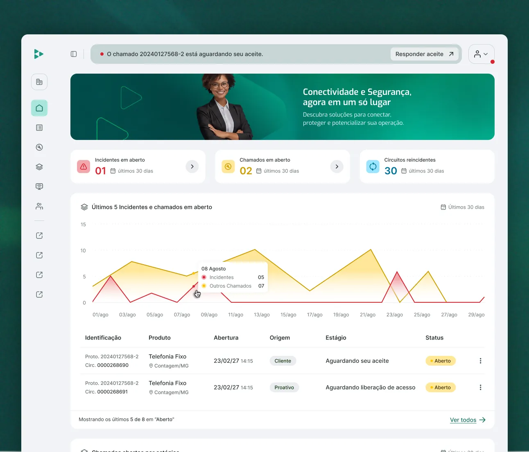Open the first external link icon in the sidebar
Viewport: 529px width, 452px height.
pyautogui.click(x=39, y=236)
